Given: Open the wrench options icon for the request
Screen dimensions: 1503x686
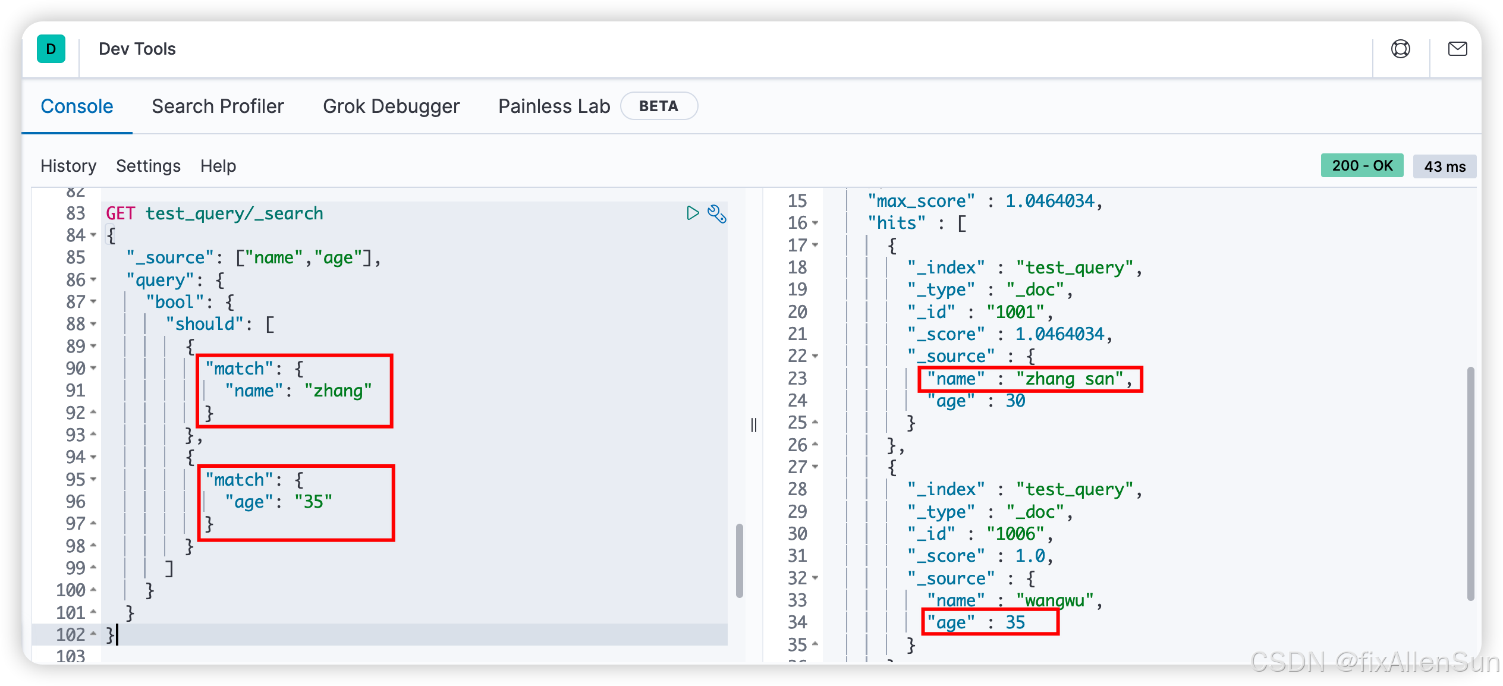Looking at the screenshot, I should click(717, 213).
